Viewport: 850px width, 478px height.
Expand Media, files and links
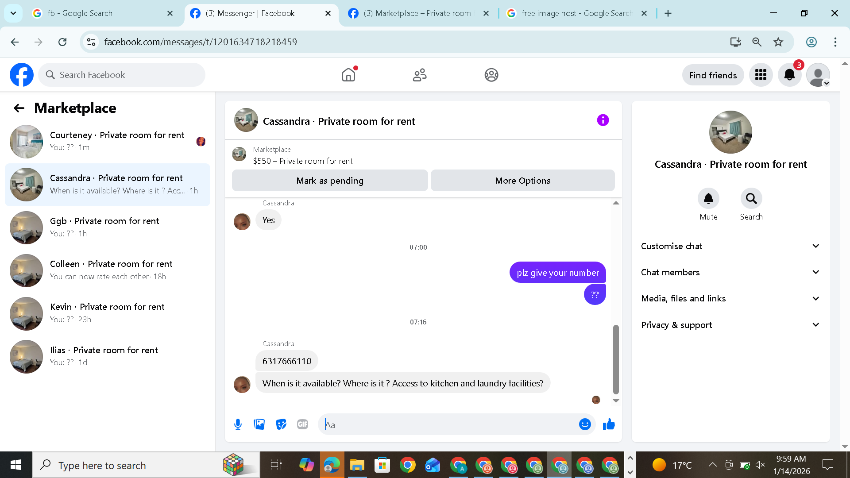coord(730,298)
